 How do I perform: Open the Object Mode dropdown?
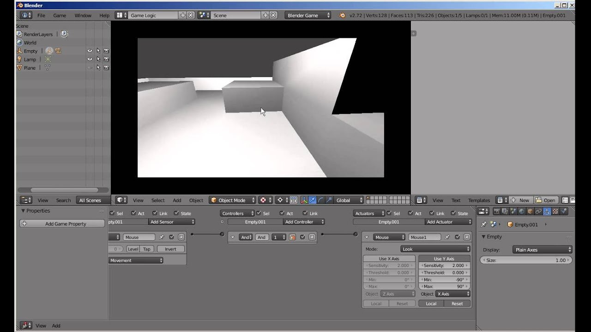[x=232, y=200]
